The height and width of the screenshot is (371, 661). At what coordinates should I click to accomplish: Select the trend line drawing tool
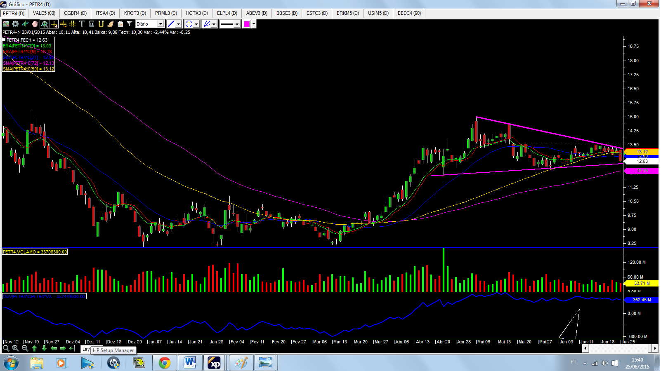tap(171, 24)
